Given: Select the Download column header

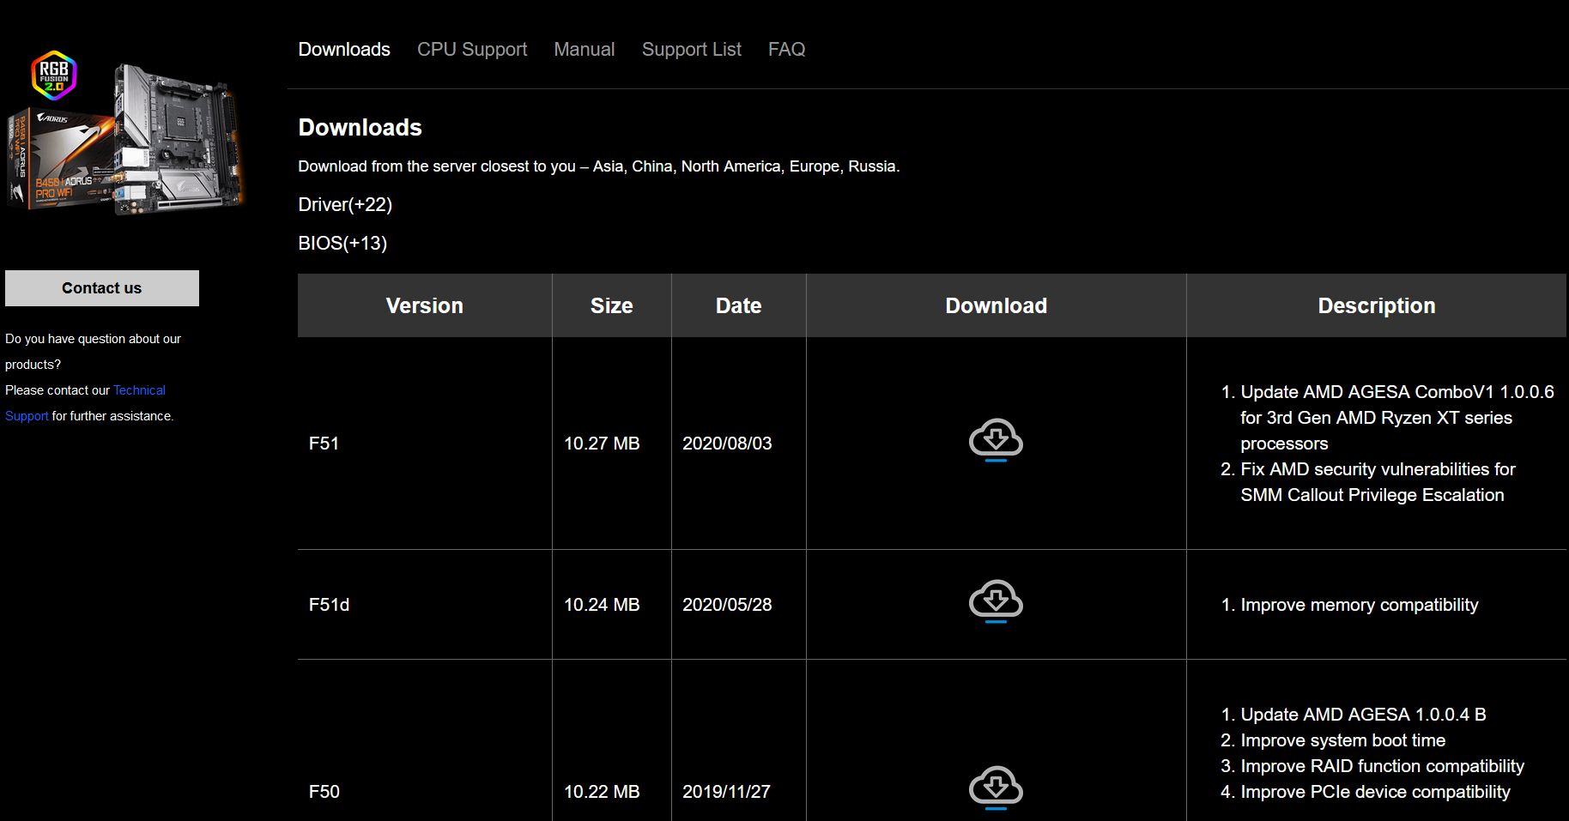Looking at the screenshot, I should point(997,305).
